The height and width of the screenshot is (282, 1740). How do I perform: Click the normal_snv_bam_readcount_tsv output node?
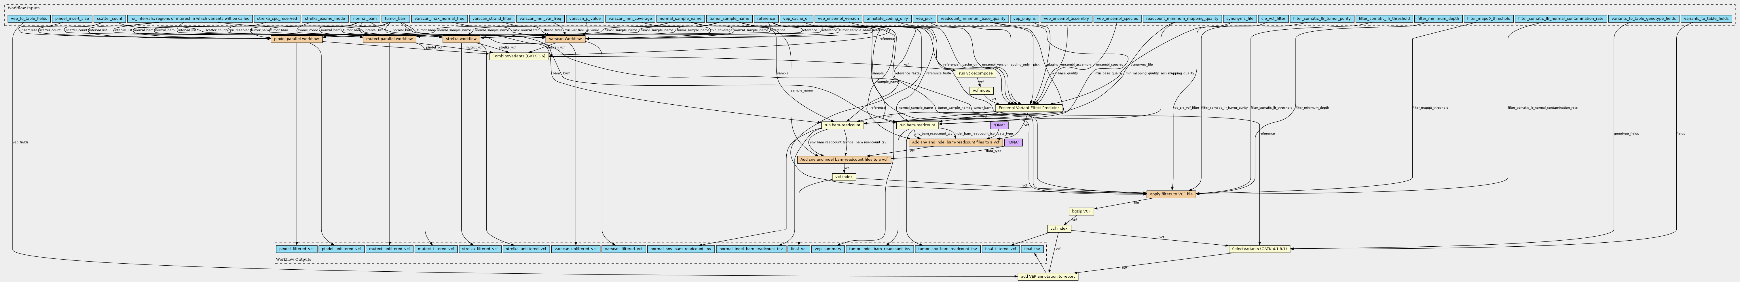tap(681, 249)
